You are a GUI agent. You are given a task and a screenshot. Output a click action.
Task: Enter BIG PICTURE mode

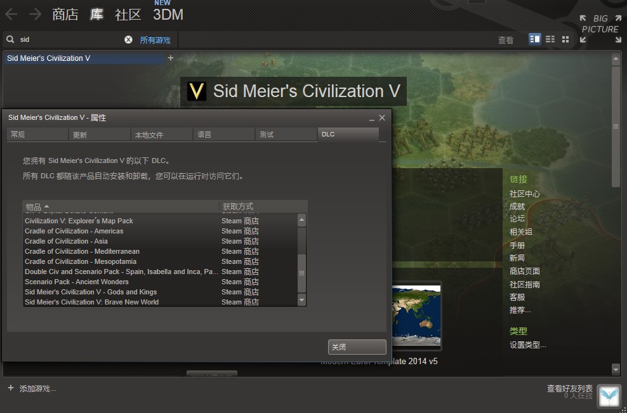click(x=600, y=24)
